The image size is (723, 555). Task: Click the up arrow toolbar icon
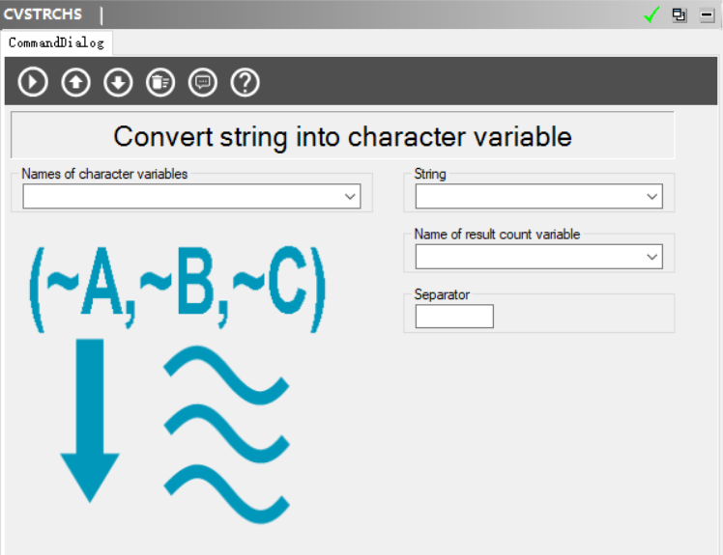[x=75, y=82]
